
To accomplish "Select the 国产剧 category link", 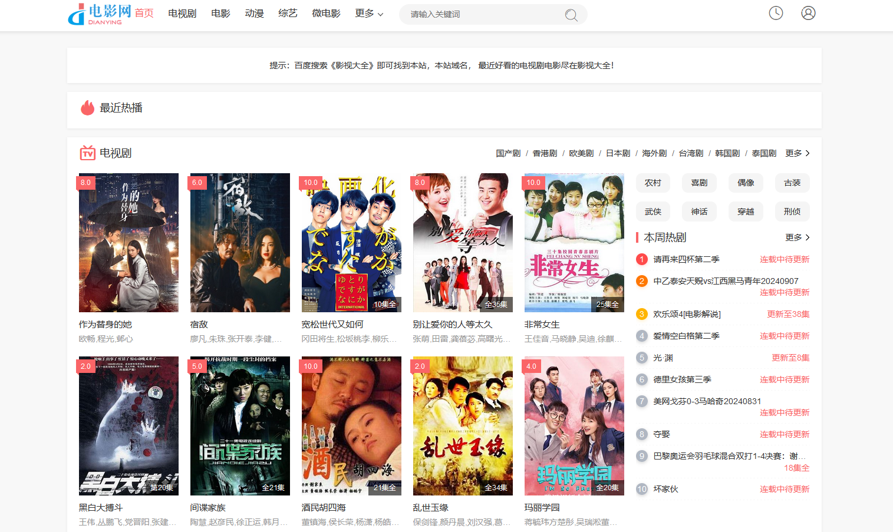I will point(508,153).
